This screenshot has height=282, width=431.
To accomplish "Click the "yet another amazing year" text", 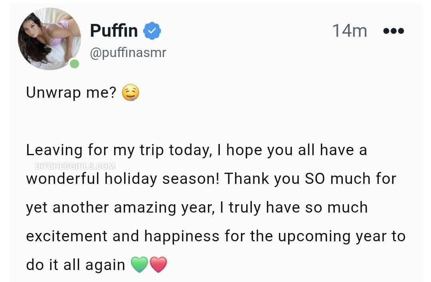I will click(x=119, y=207).
